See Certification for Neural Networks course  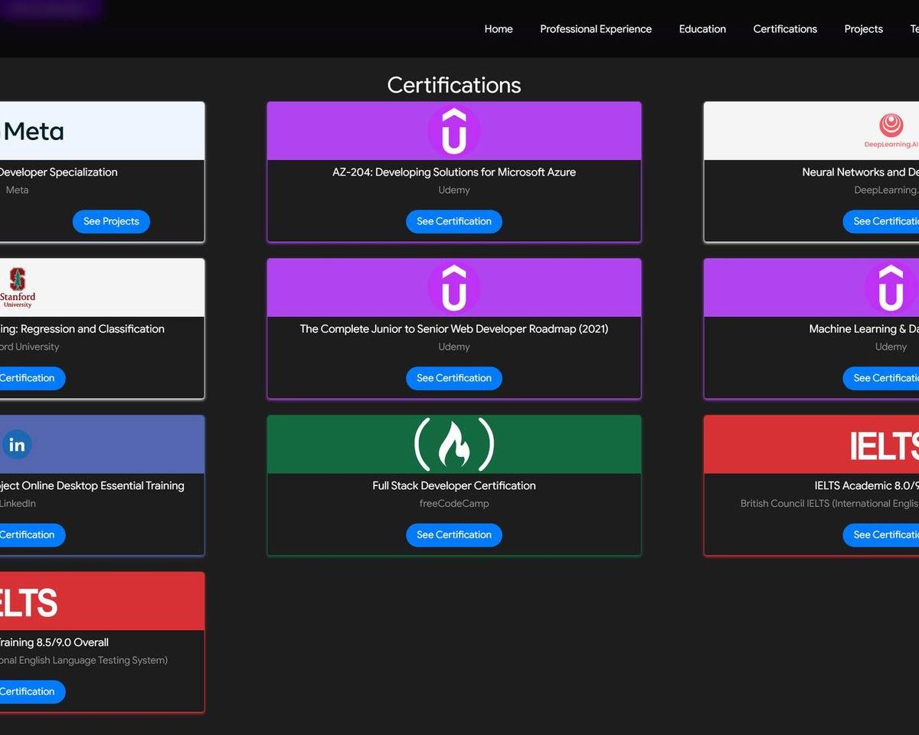881,221
